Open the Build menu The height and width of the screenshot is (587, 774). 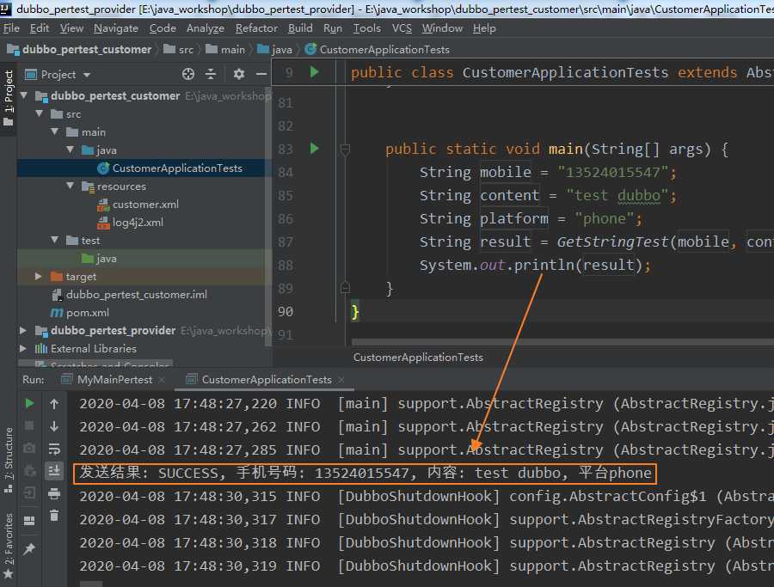[x=300, y=28]
